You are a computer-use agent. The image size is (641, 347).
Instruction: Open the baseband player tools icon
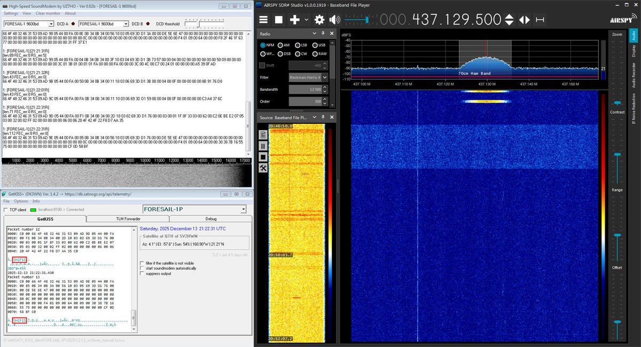(x=263, y=168)
